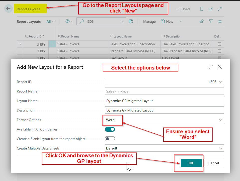Toggle the list view layout icon

point(220,21)
